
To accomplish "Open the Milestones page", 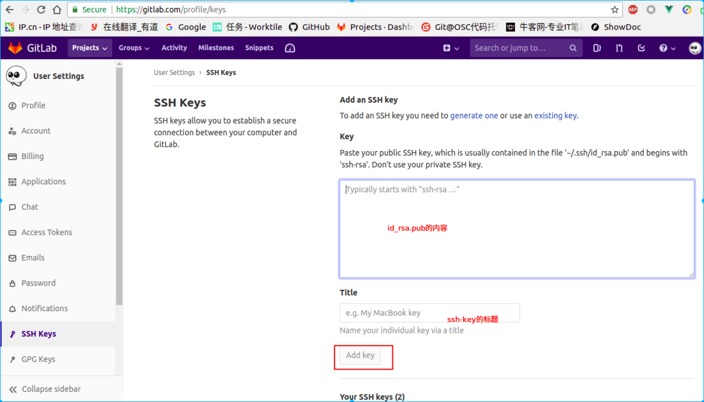I will (x=216, y=48).
